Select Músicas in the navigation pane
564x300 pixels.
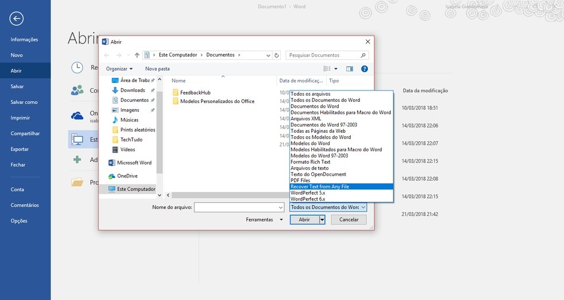[x=129, y=120]
